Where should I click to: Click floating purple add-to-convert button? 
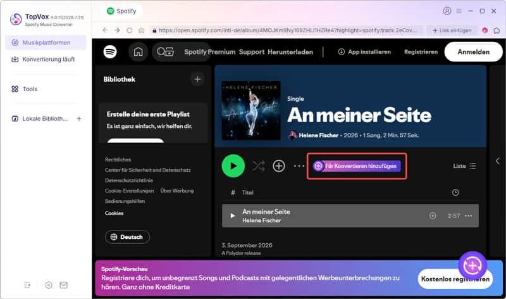[472, 265]
